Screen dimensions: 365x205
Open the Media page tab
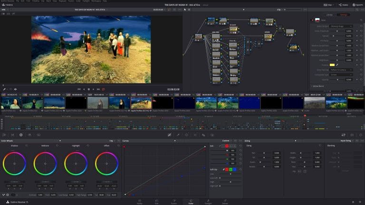[139, 202]
